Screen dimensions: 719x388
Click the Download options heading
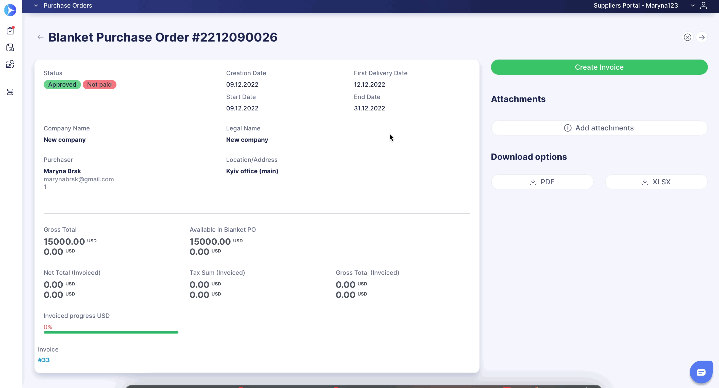click(x=529, y=157)
